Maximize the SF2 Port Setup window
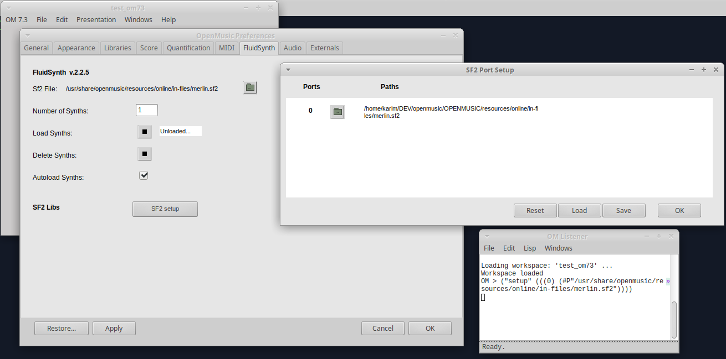726x359 pixels. pyautogui.click(x=703, y=70)
